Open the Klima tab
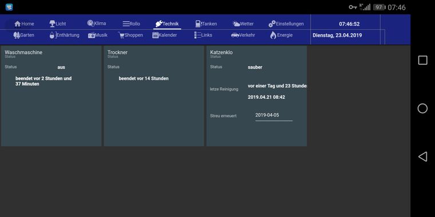435x217 pixels. pyautogui.click(x=97, y=23)
